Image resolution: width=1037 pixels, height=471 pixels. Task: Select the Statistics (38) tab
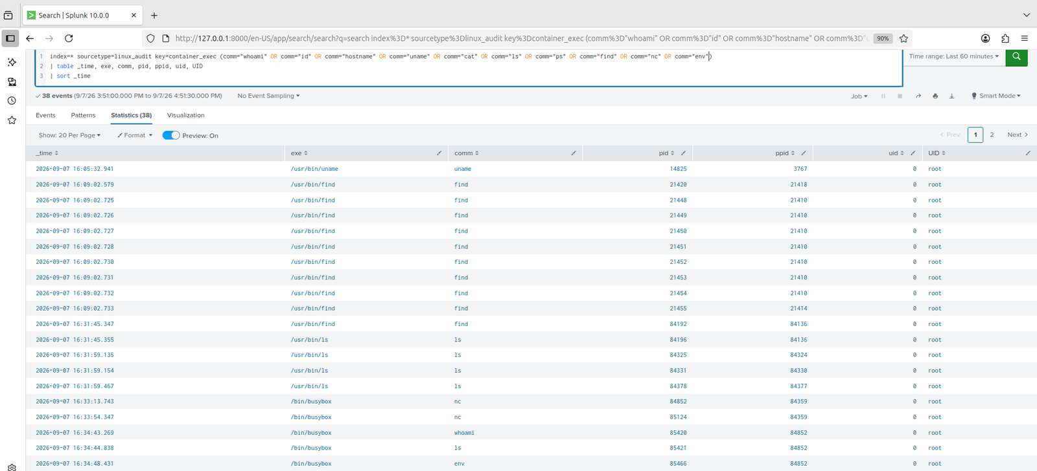tap(131, 115)
